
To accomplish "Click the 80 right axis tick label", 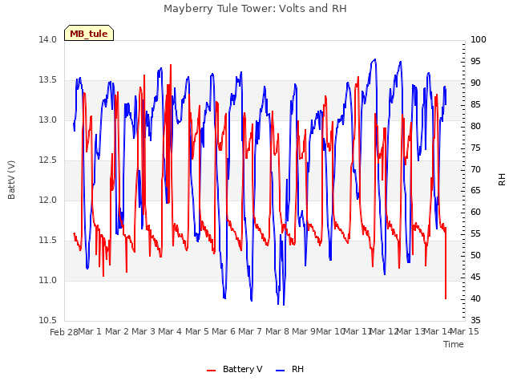I will 475,126.
